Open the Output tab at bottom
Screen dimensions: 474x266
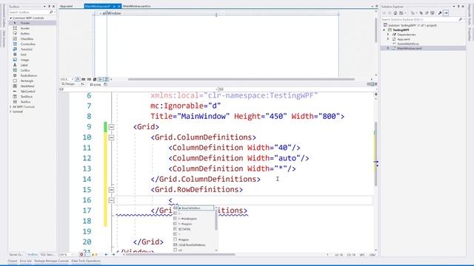click(13, 261)
